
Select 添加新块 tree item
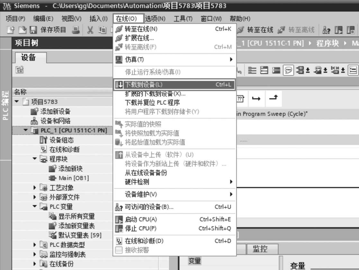pos(70,169)
